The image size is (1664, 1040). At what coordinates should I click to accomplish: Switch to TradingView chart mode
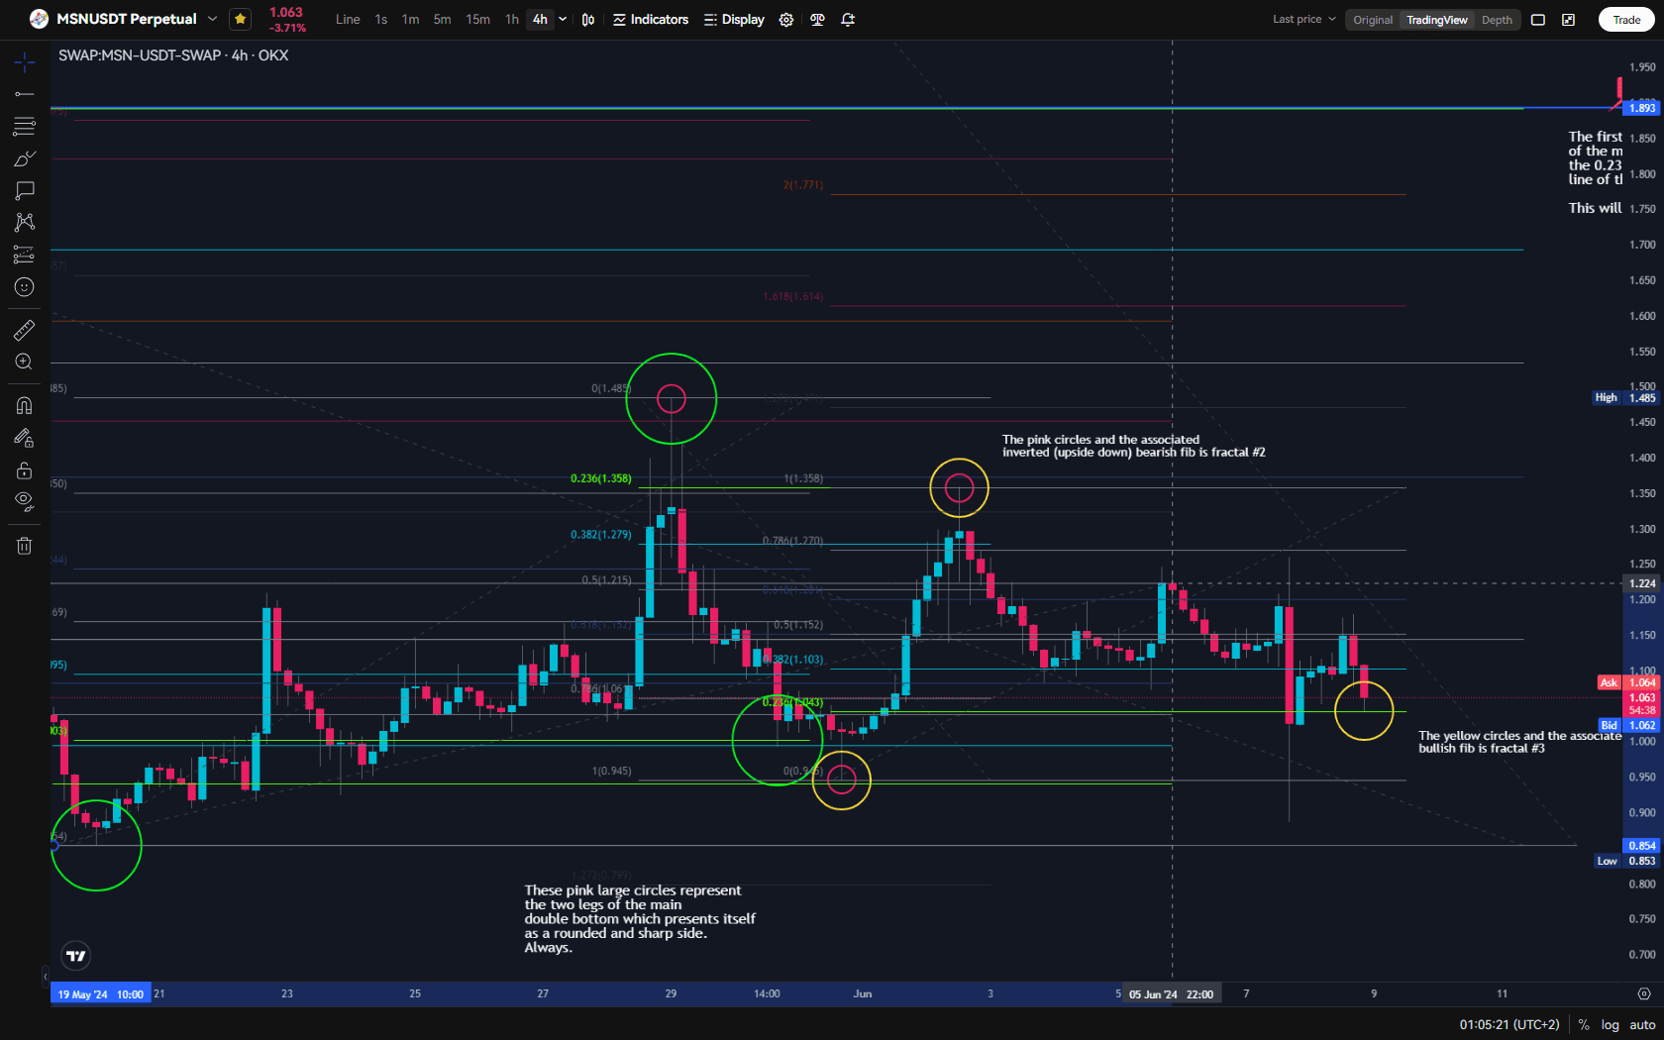[1436, 20]
